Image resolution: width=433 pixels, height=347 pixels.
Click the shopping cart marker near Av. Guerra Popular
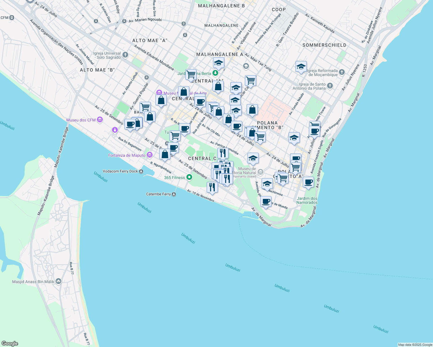point(145,107)
